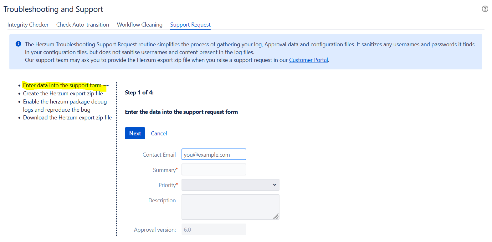This screenshot has height=242, width=492.
Task: Grab the Description box resize handle
Action: [x=275, y=216]
